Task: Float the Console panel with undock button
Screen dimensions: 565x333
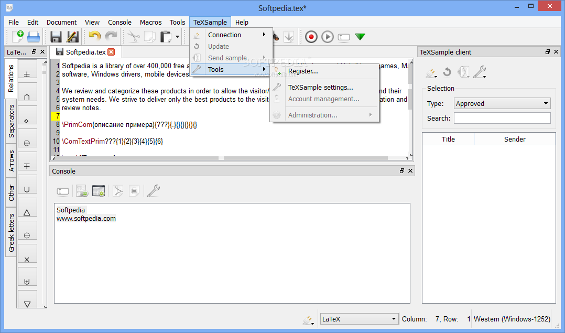Action: [402, 171]
